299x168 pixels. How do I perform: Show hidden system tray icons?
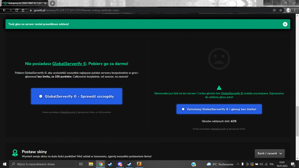coord(238,164)
